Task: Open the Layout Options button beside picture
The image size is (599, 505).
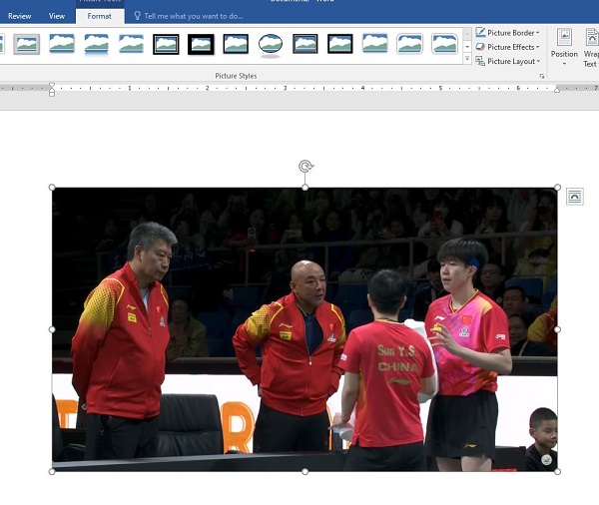Action: (x=575, y=197)
